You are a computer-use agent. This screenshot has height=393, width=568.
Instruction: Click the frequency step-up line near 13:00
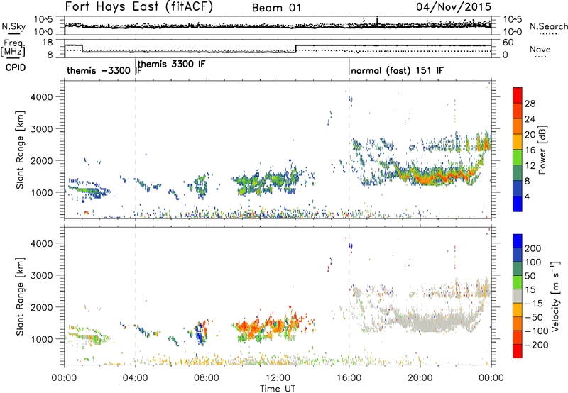296,48
